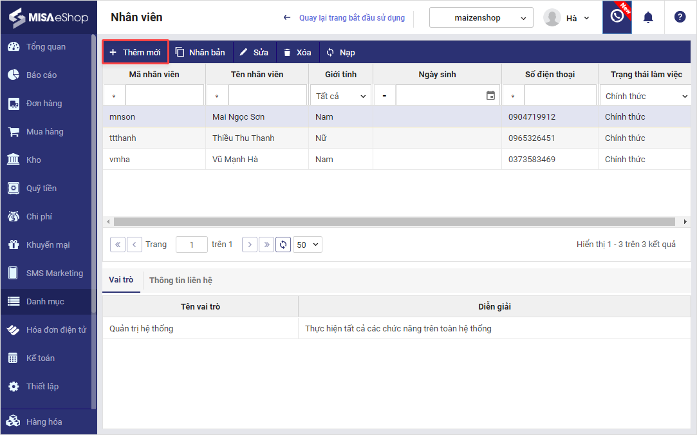
Task: Jump to the first page arrow
Action: tap(118, 245)
